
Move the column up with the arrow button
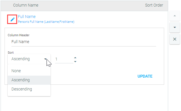(175, 16)
